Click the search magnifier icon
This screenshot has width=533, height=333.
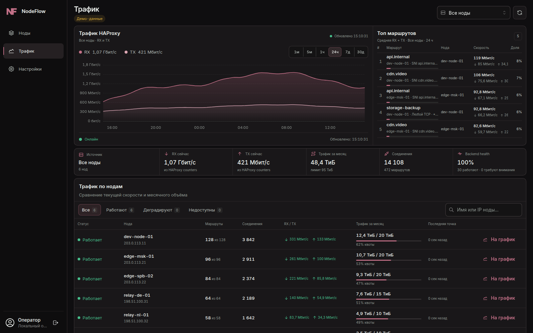point(451,210)
